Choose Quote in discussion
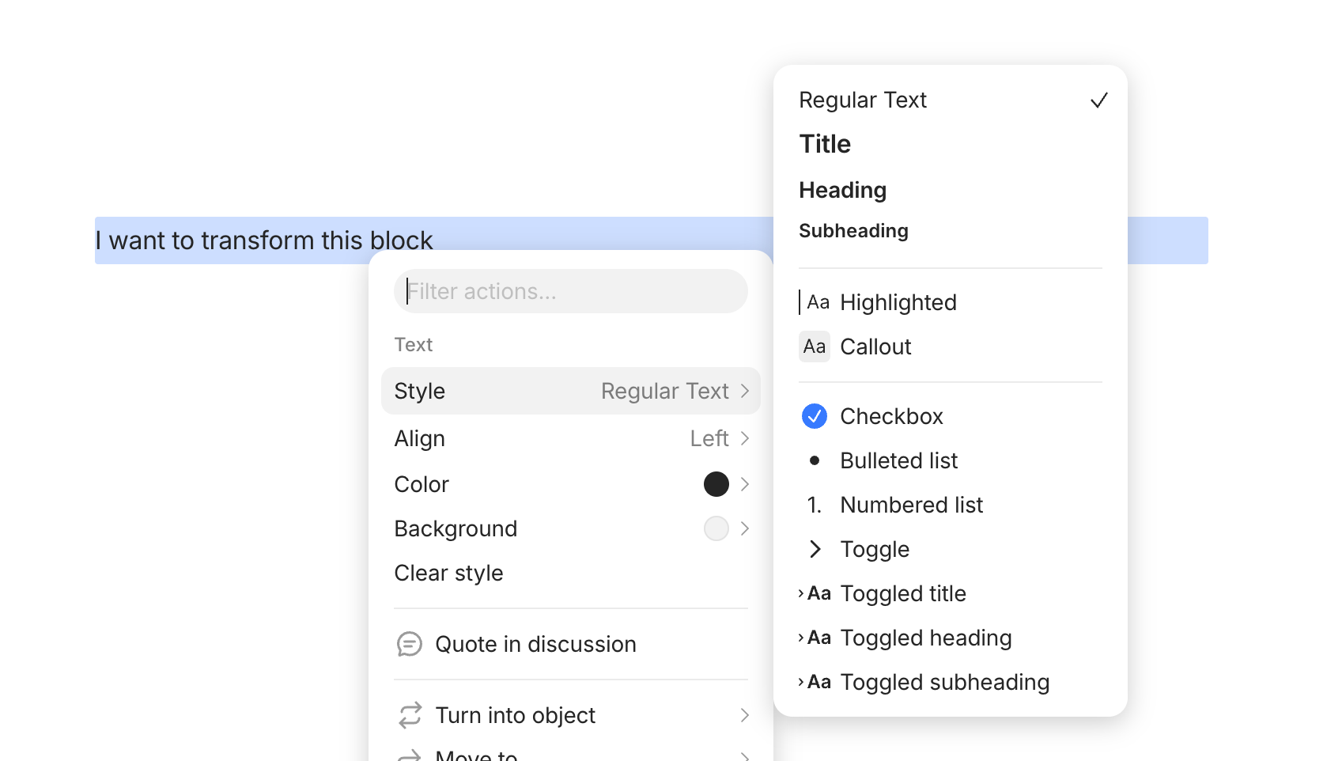Screen dimensions: 1327x761 571,644
